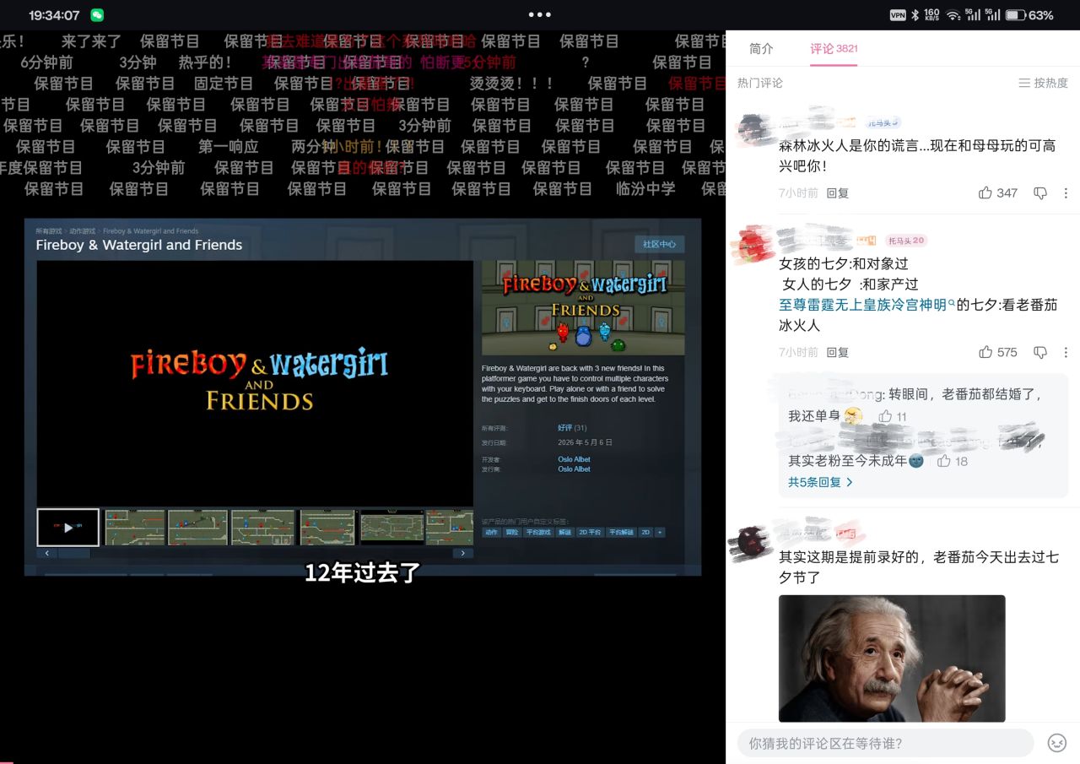Open the Einstein image in the comment
This screenshot has width=1080, height=764.
(x=892, y=658)
